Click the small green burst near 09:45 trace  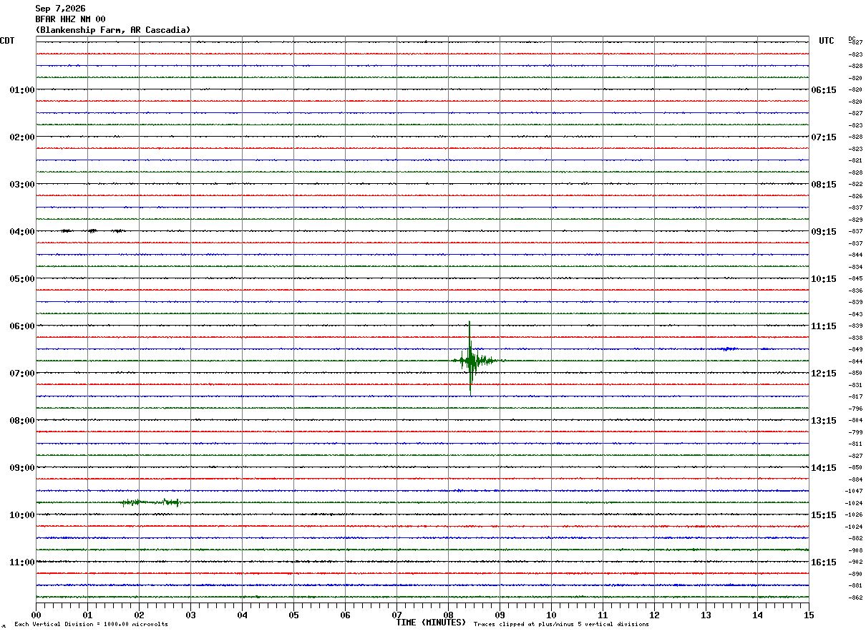[150, 502]
